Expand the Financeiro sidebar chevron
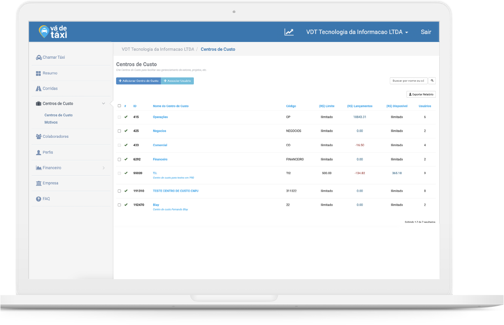Viewport: 504px width, 325px height. (103, 168)
